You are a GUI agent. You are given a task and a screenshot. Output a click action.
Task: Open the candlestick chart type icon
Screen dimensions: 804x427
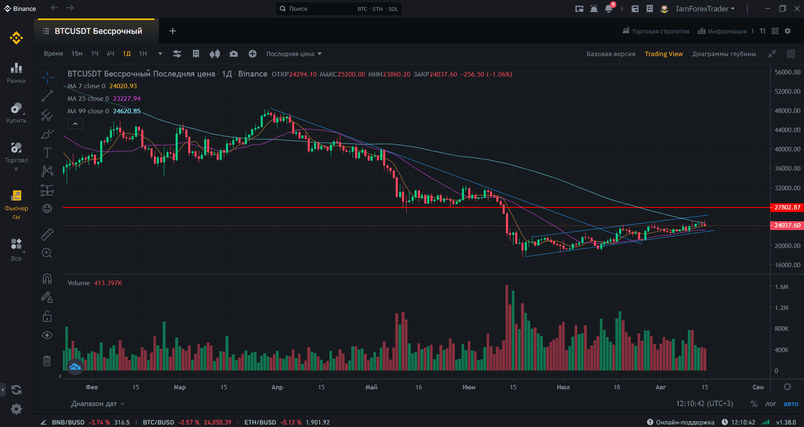pyautogui.click(x=215, y=54)
